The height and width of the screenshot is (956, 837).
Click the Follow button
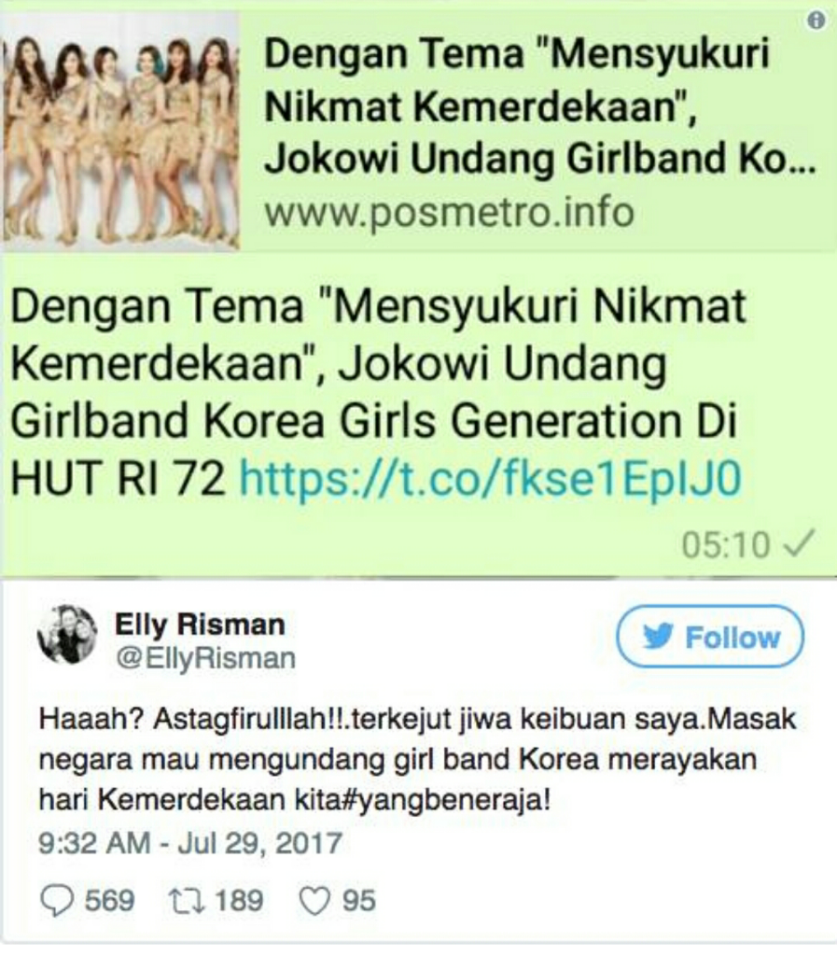[x=710, y=637]
